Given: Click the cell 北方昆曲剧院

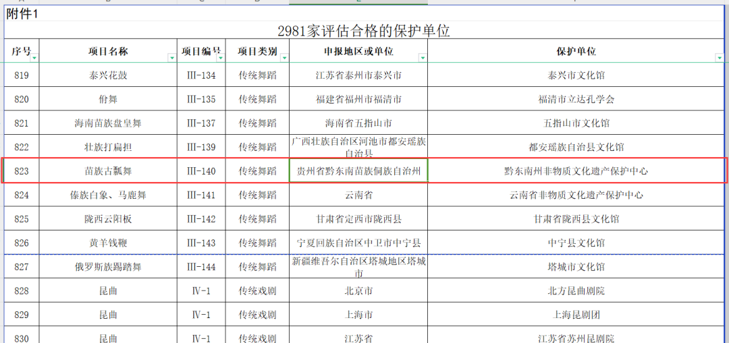Looking at the screenshot, I should (576, 291).
